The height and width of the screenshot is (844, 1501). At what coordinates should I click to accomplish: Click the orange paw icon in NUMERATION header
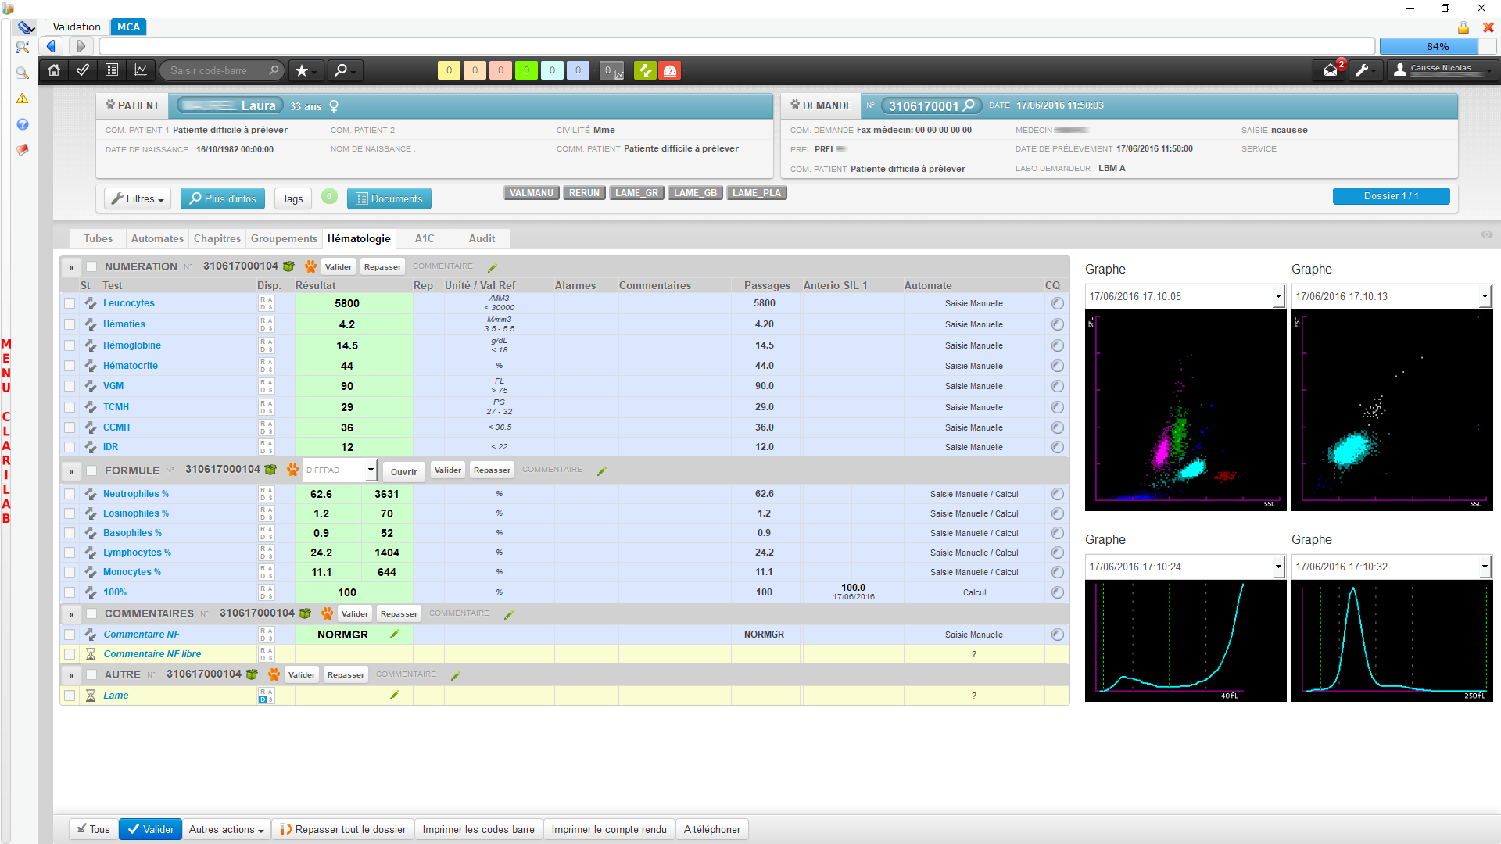310,266
